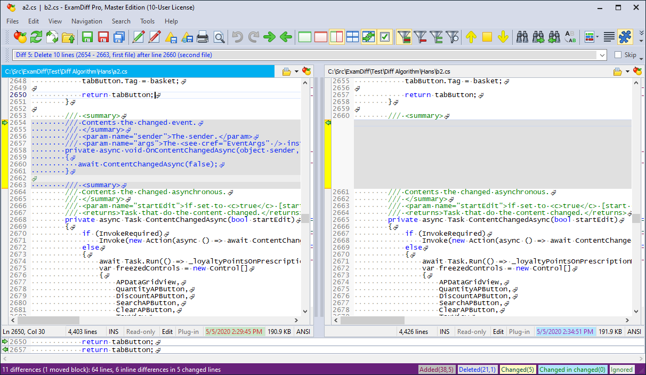The image size is (646, 375).
Task: Open Find with the binoculars icon
Action: click(522, 37)
